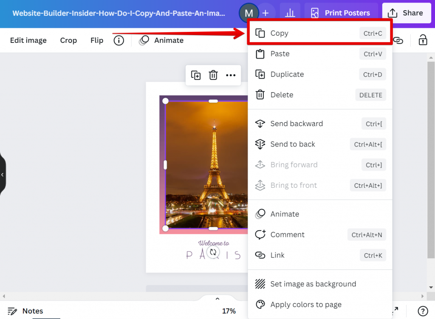Image resolution: width=435 pixels, height=319 pixels.
Task: Click the trash icon to delete the image
Action: 213,75
